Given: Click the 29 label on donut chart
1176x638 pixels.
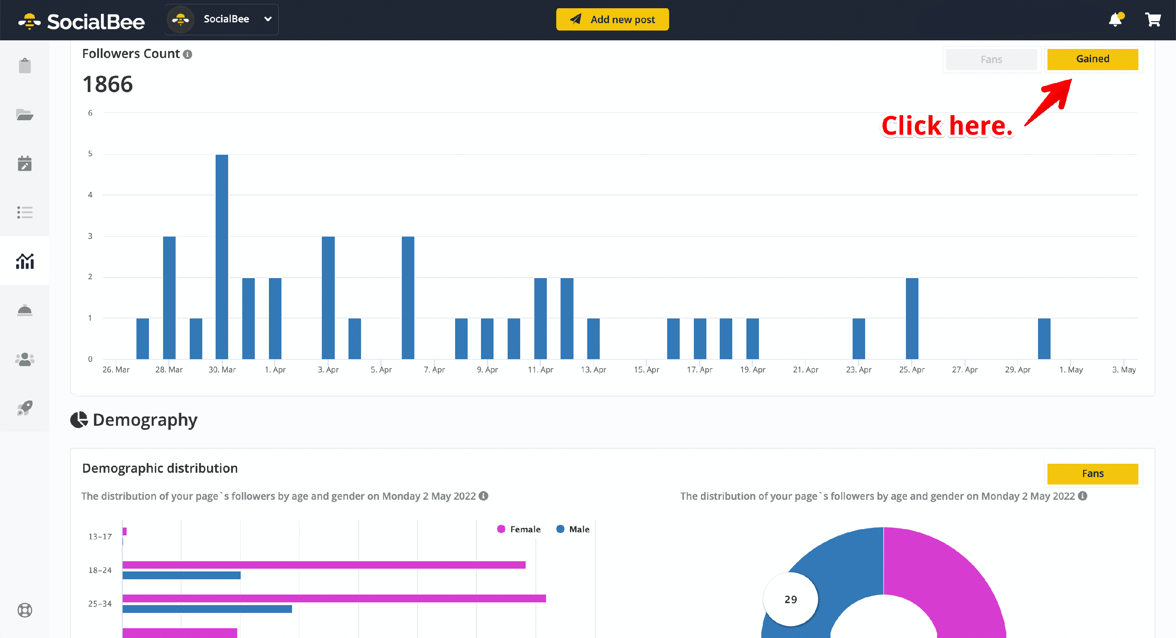Looking at the screenshot, I should click(791, 599).
